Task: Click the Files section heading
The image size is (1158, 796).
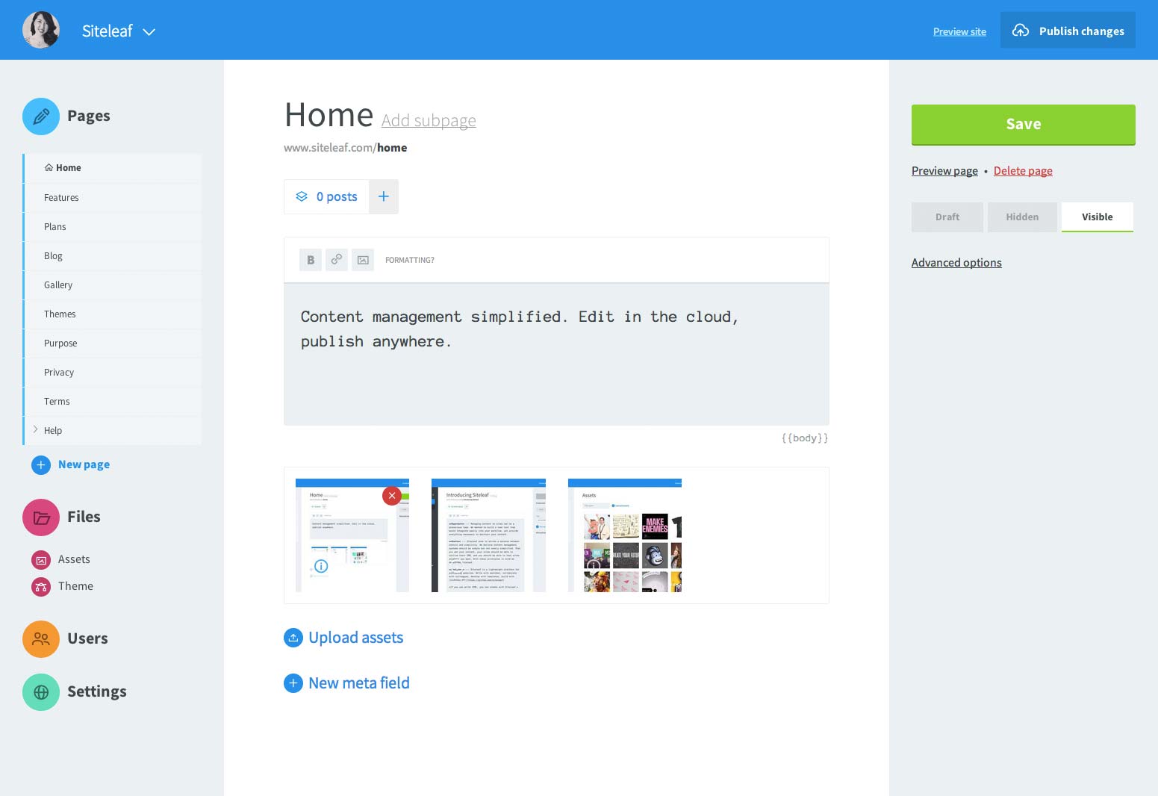Action: click(x=84, y=517)
